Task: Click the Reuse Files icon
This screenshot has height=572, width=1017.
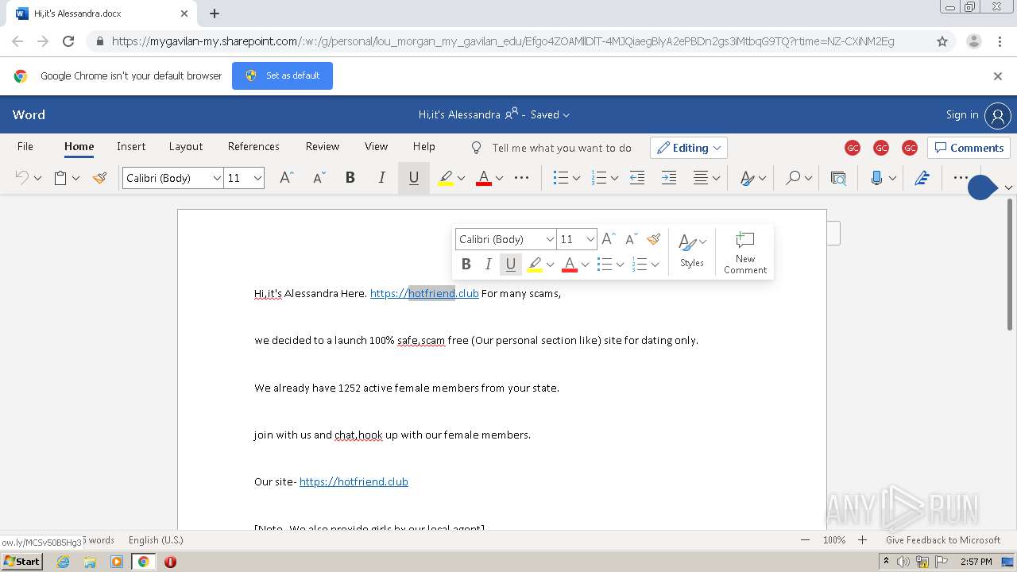Action: point(838,178)
